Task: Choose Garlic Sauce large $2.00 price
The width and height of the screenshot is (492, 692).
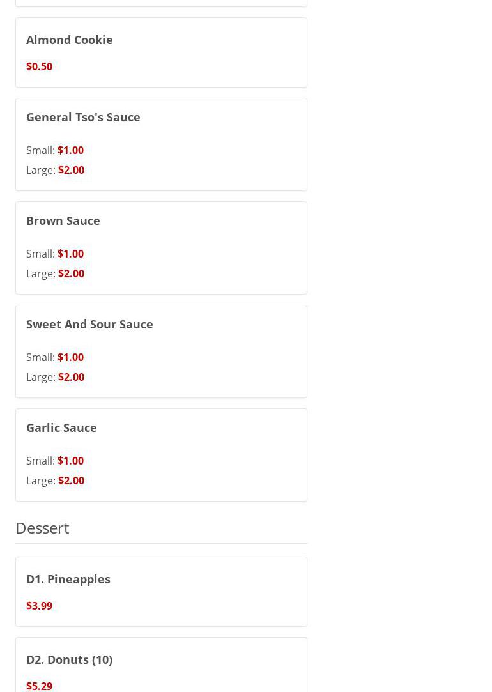Action: pos(71,481)
